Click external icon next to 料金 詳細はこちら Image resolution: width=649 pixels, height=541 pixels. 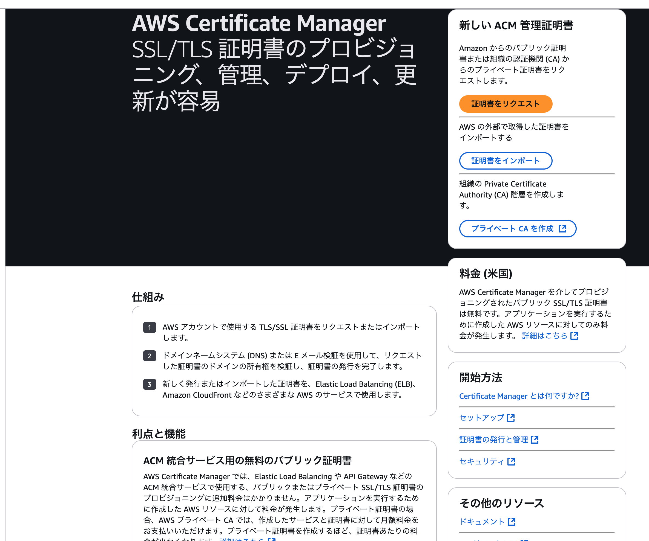pyautogui.click(x=574, y=336)
